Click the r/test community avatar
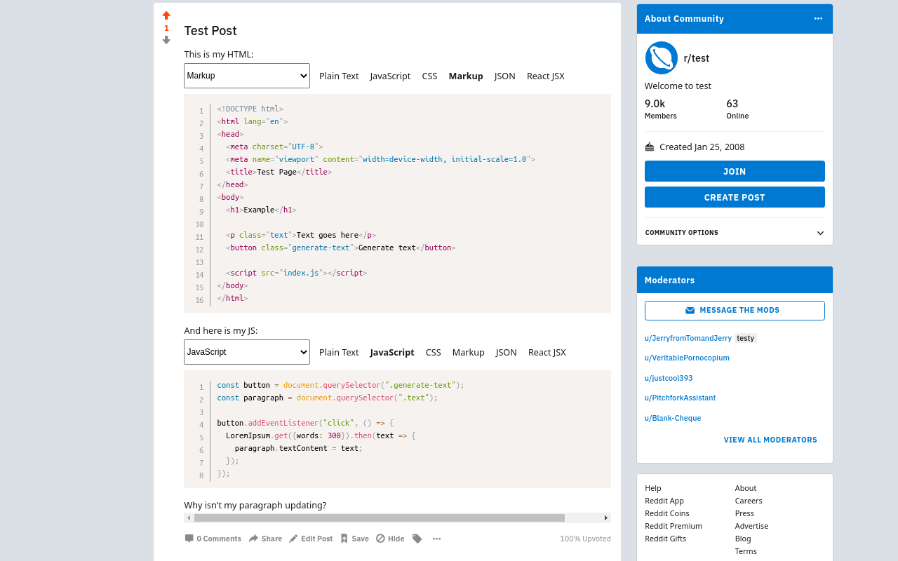Image resolution: width=898 pixels, height=561 pixels. pyautogui.click(x=660, y=58)
